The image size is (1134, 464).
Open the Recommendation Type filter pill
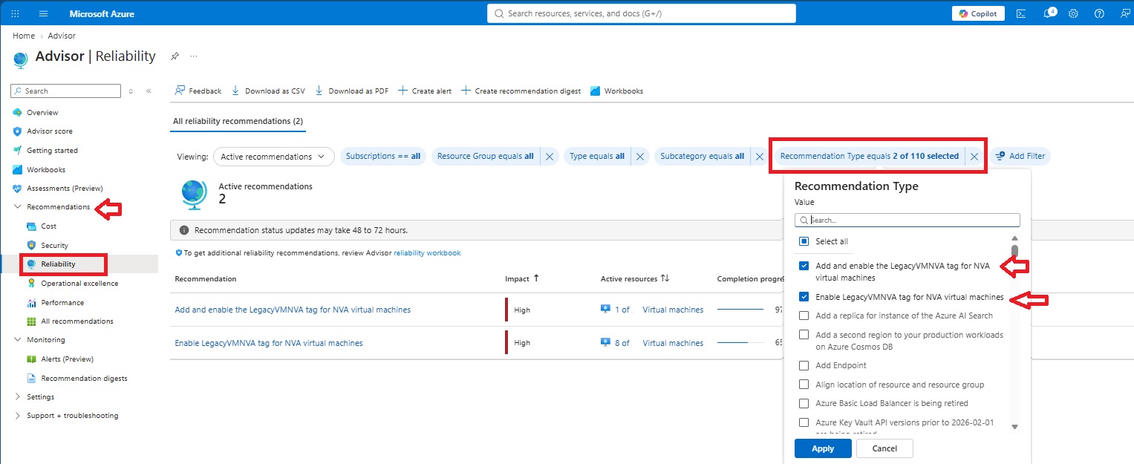pos(869,157)
